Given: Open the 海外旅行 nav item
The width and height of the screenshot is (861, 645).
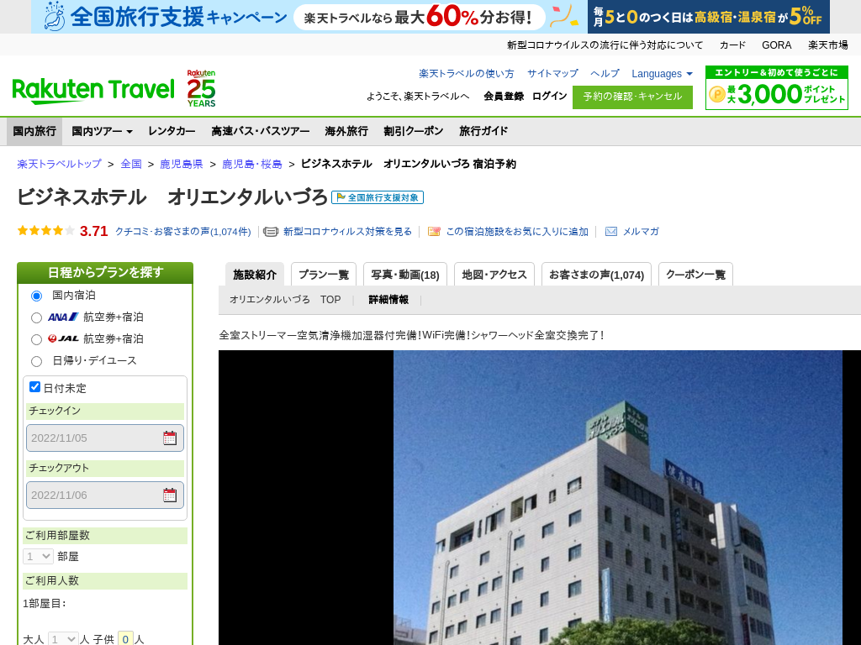Looking at the screenshot, I should pos(346,131).
